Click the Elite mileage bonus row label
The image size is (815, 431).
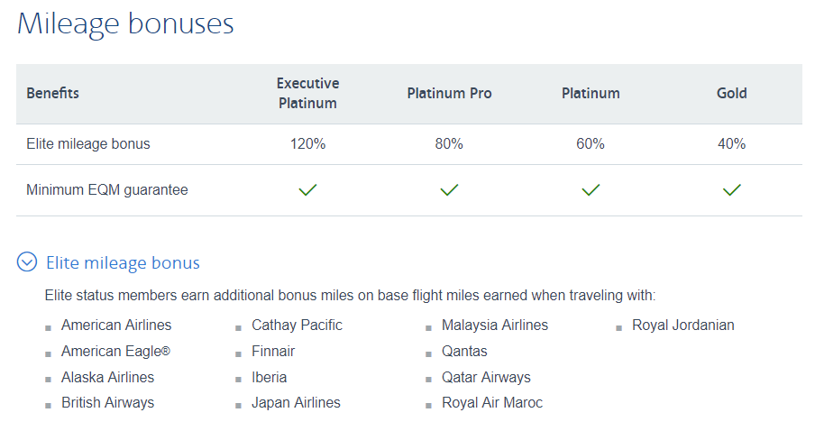click(x=88, y=144)
